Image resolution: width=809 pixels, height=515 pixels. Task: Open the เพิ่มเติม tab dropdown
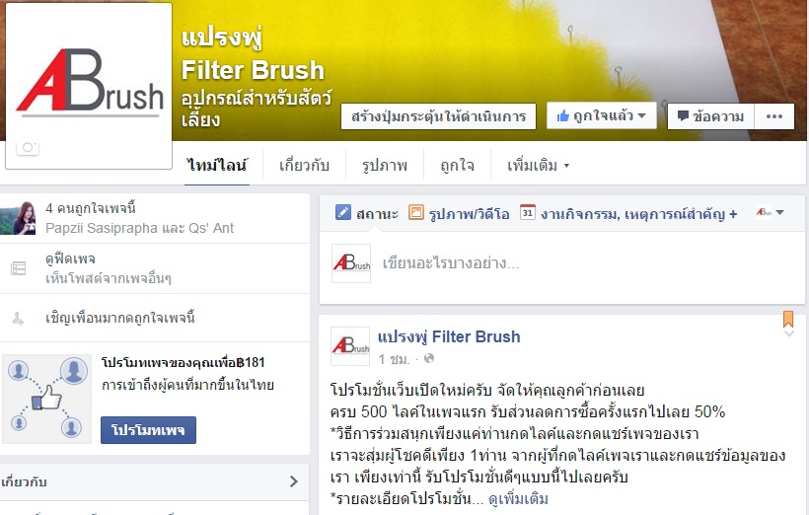pyautogui.click(x=538, y=166)
